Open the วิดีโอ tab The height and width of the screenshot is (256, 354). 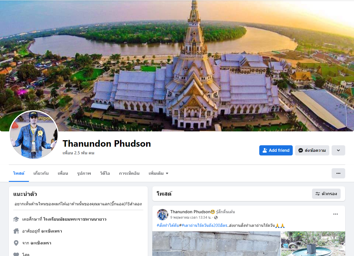click(x=105, y=173)
